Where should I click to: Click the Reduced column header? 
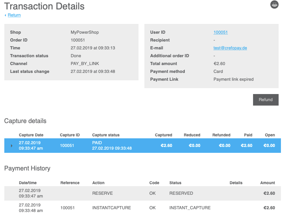(192, 135)
